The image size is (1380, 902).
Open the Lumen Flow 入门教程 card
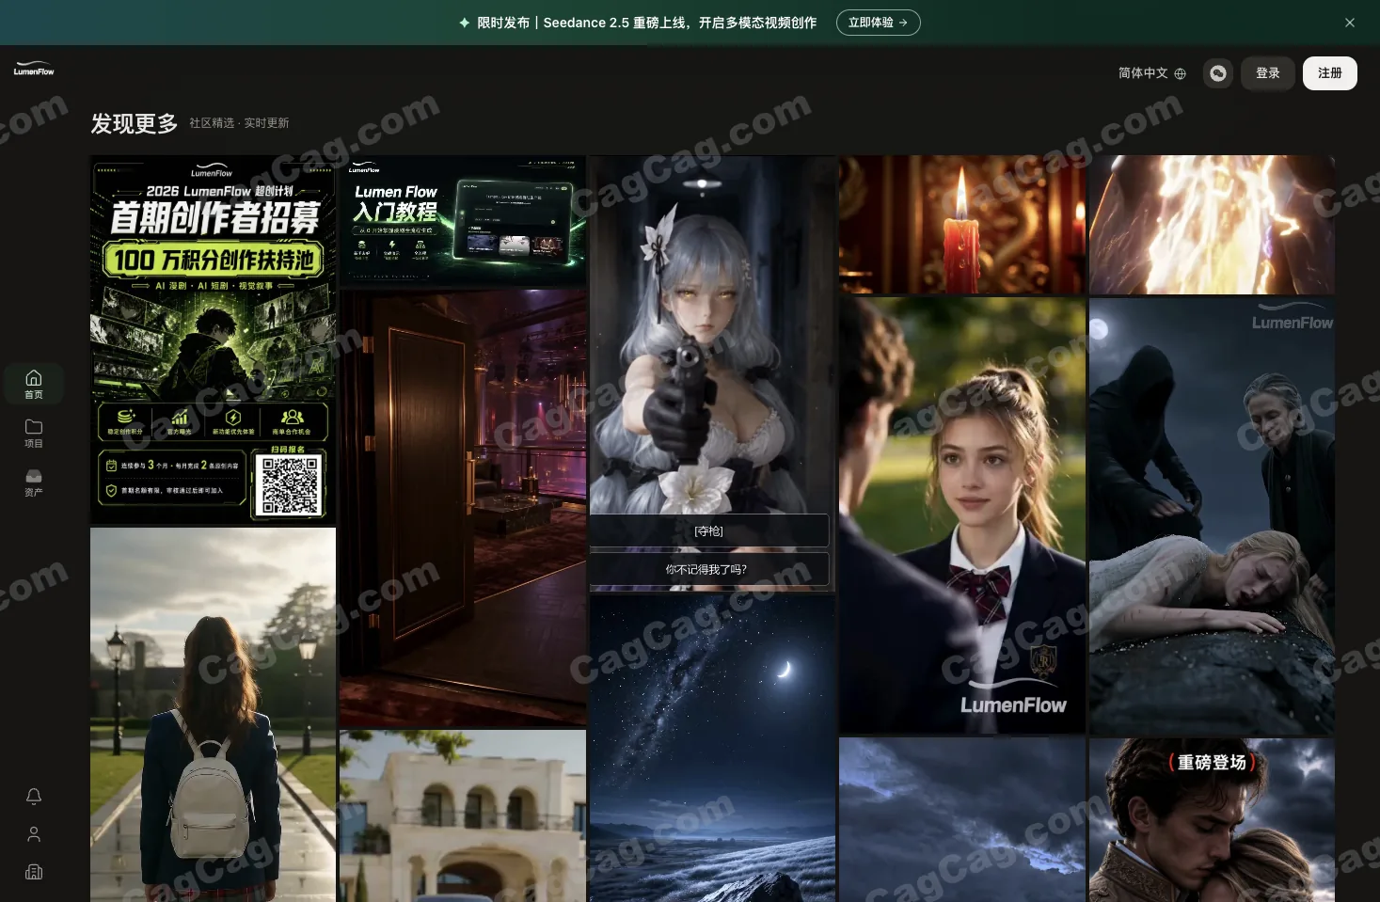[463, 221]
